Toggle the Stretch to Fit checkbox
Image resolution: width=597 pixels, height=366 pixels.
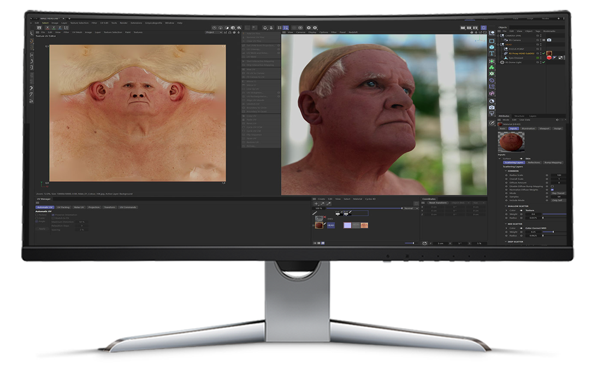coord(53,218)
